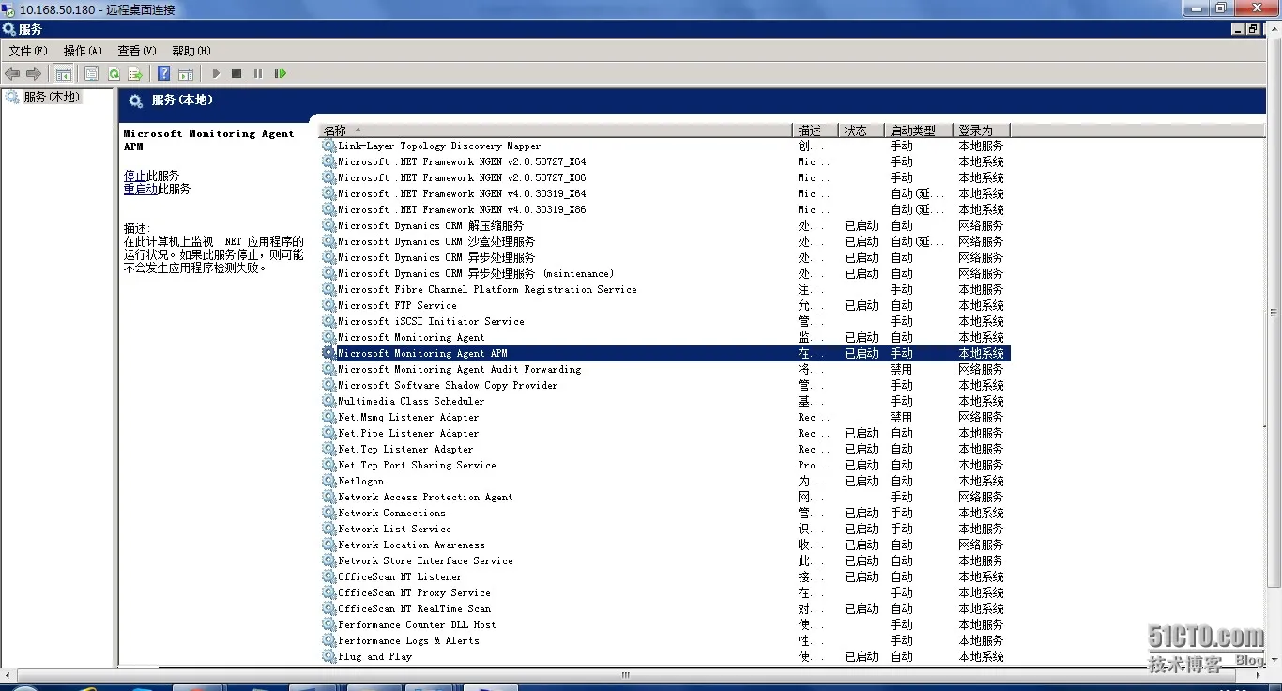Sort by the 登录为 column header
Screen dimensions: 1282x691
point(982,131)
